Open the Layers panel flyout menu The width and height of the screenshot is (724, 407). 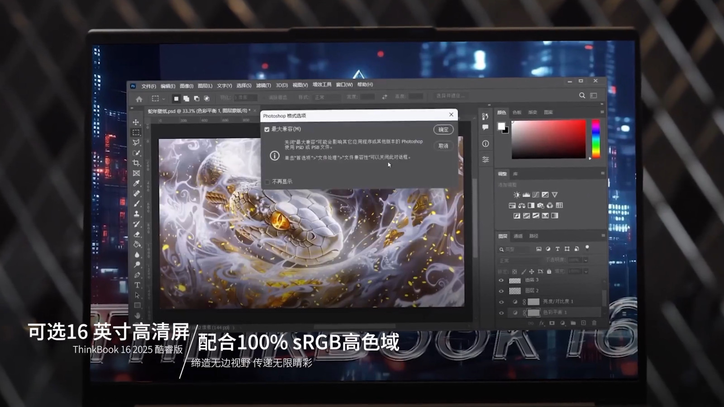point(603,236)
